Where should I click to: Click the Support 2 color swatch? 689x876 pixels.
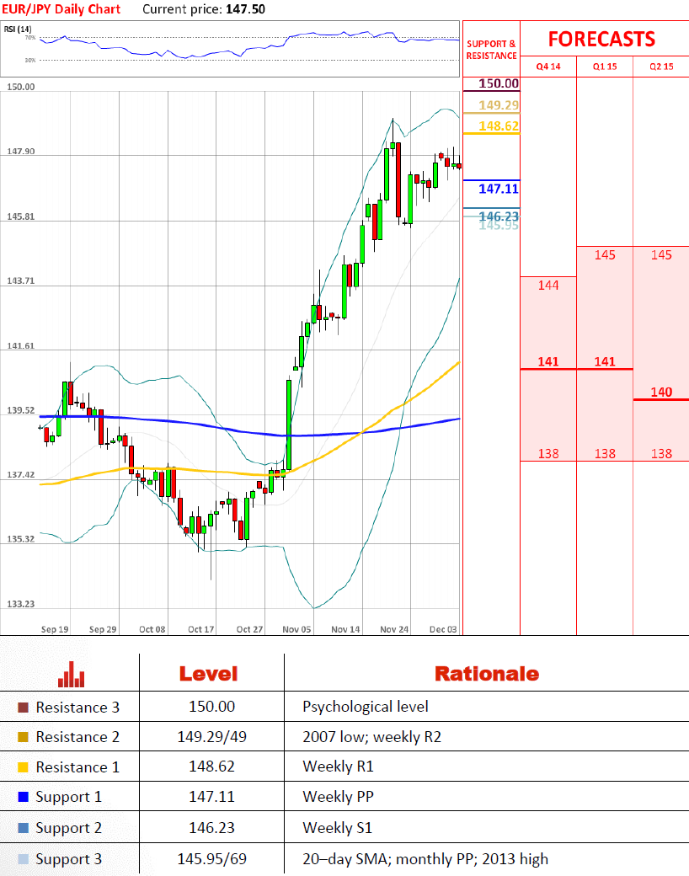coord(23,828)
